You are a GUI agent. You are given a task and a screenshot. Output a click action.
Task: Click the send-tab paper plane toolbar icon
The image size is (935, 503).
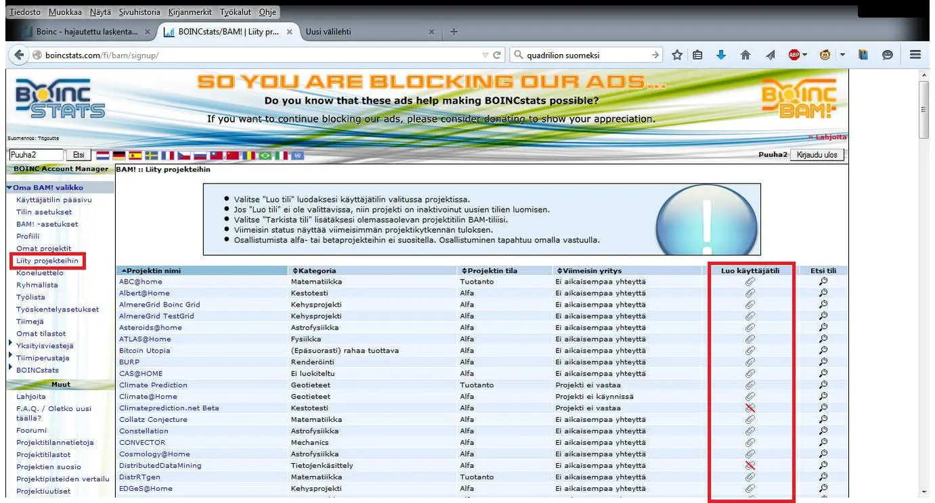click(x=770, y=55)
